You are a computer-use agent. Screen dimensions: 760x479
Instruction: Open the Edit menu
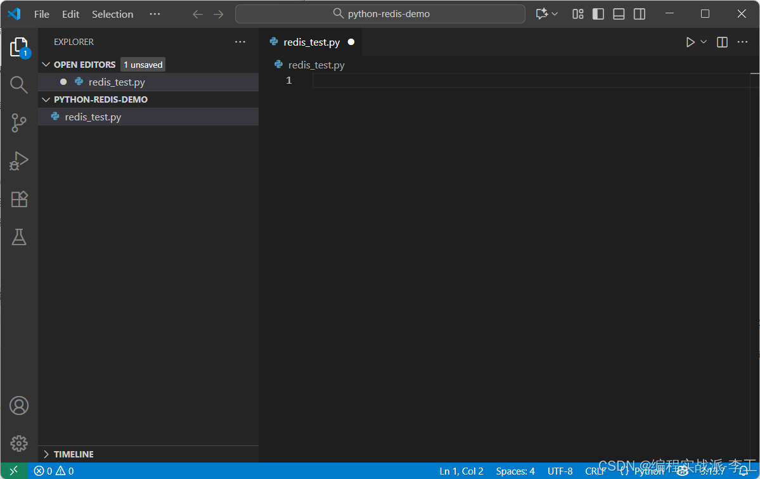(x=70, y=14)
